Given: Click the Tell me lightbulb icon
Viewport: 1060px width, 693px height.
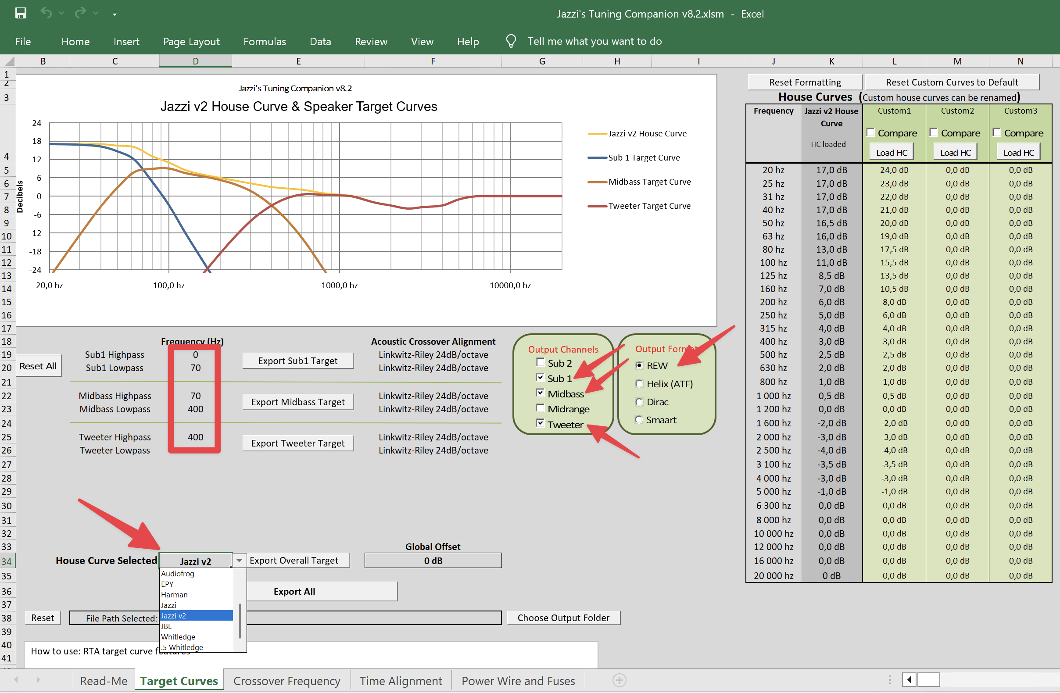Looking at the screenshot, I should (x=511, y=41).
